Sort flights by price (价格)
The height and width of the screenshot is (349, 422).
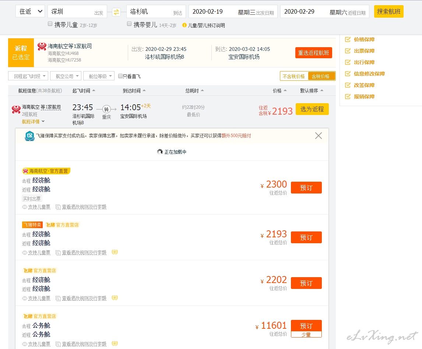pyautogui.click(x=279, y=91)
